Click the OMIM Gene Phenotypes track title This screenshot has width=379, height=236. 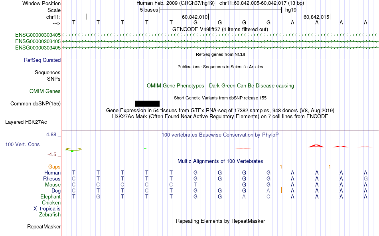221,86
